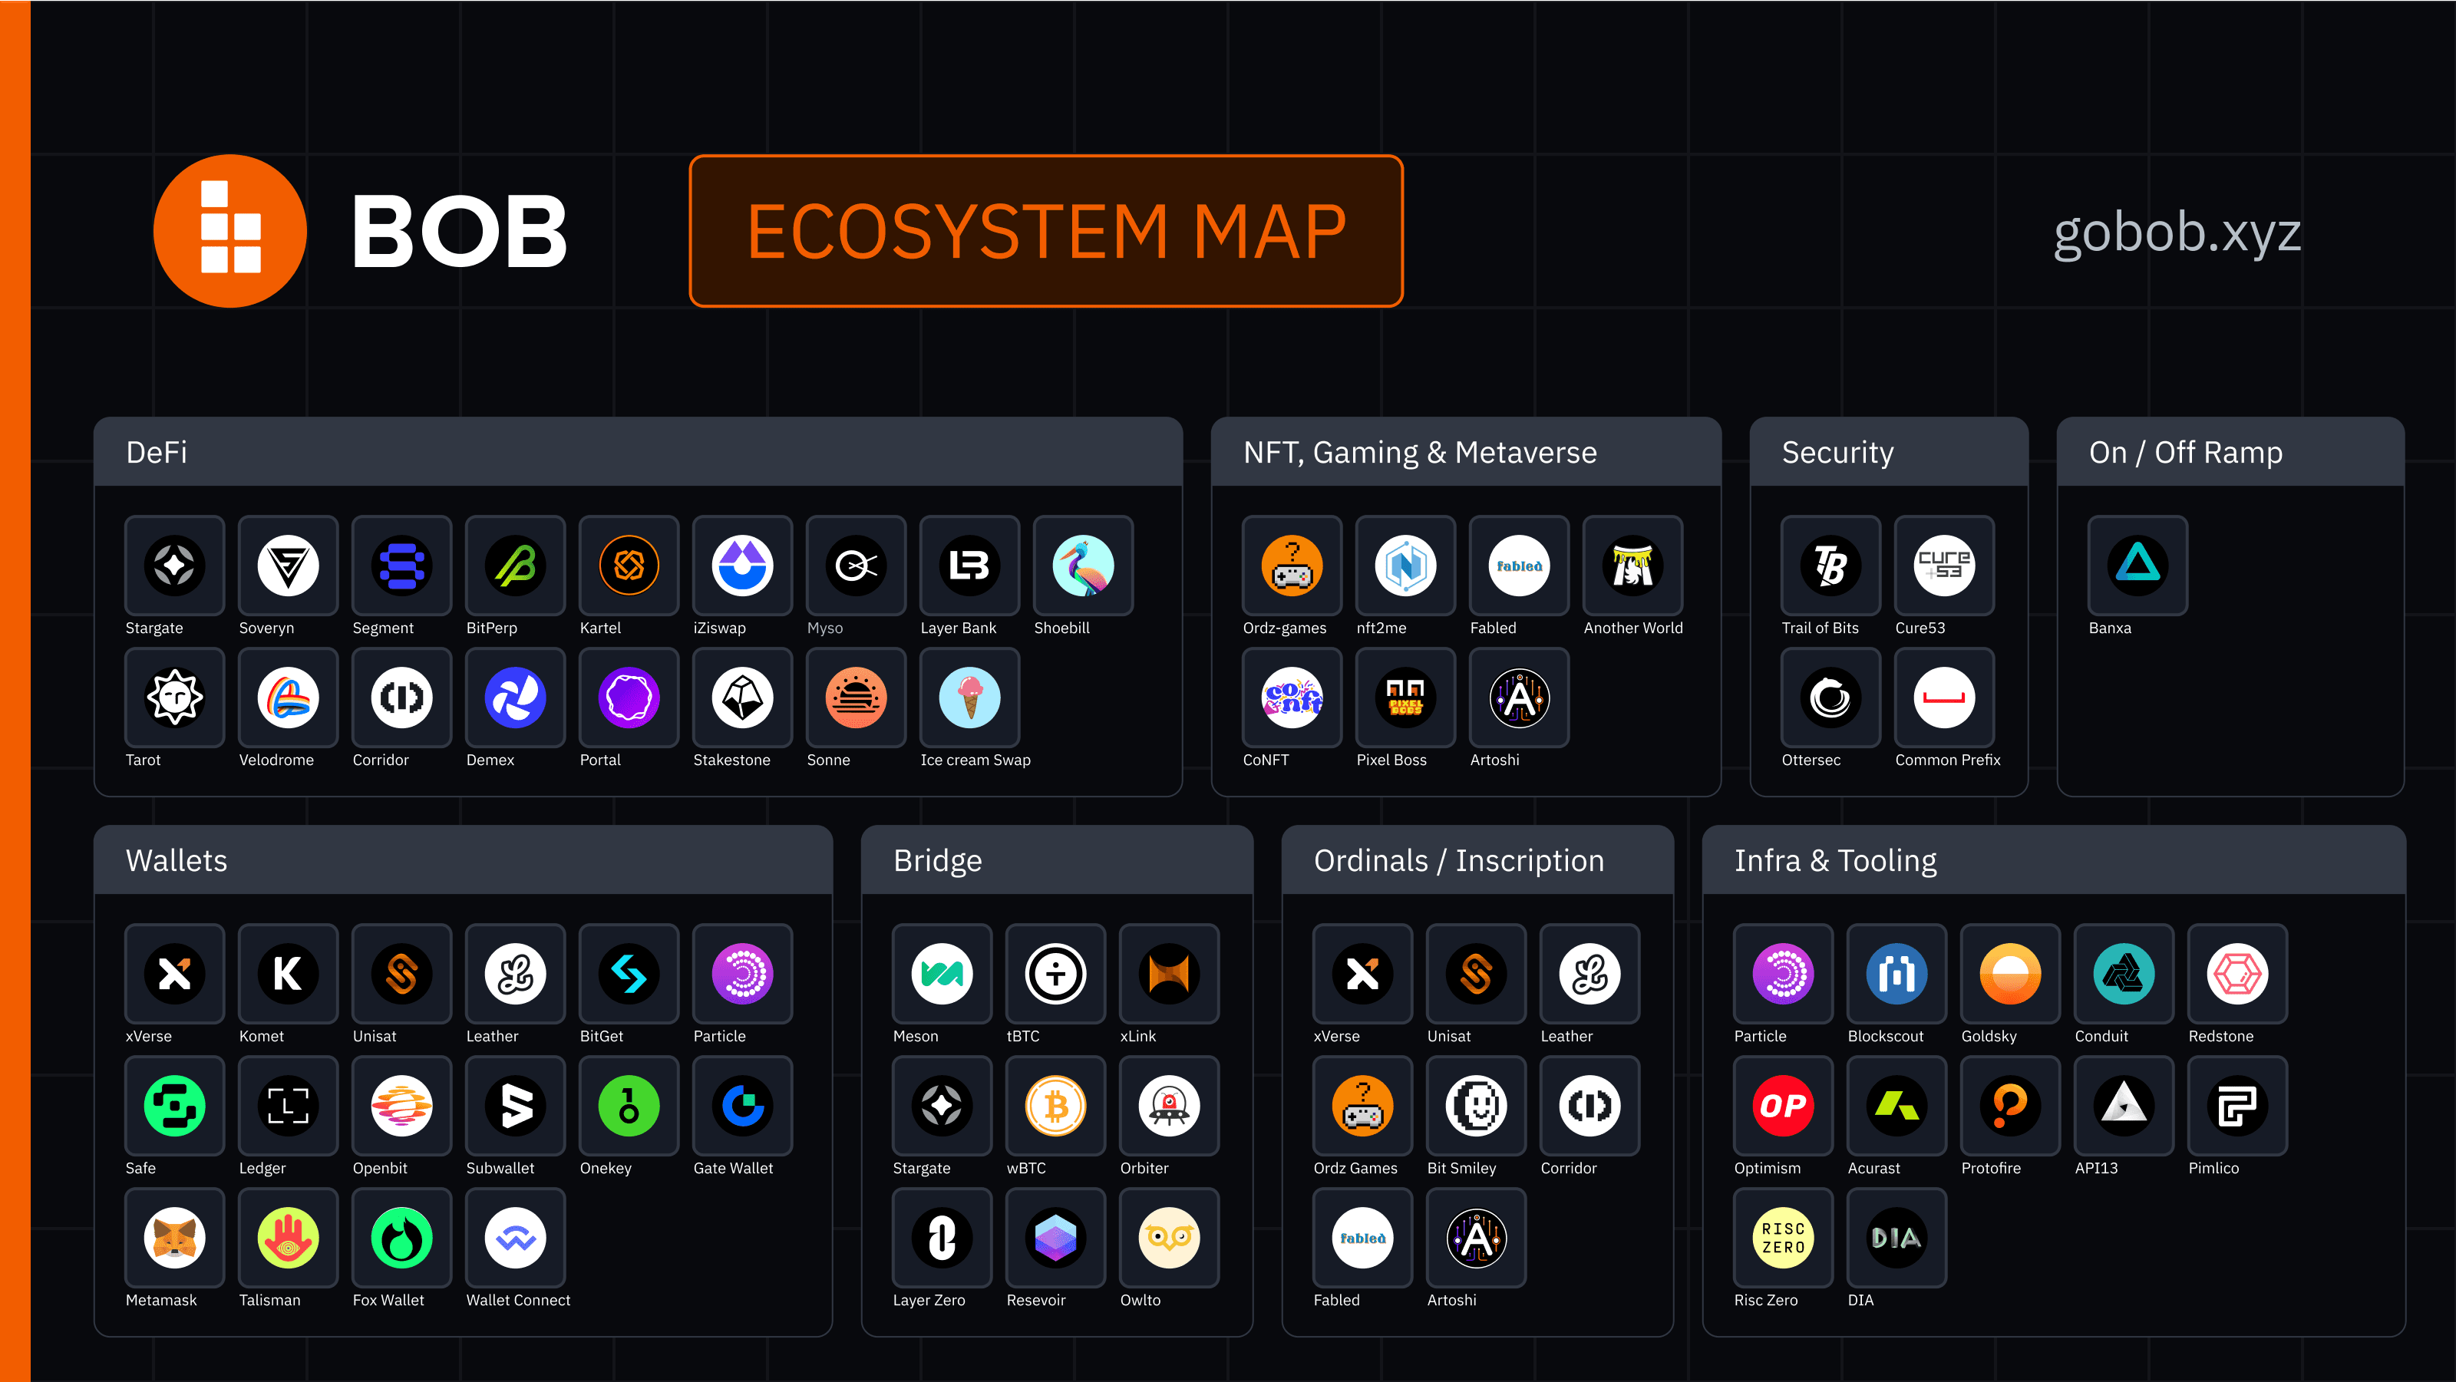
Task: Open the Redstone icon
Action: point(2236,973)
